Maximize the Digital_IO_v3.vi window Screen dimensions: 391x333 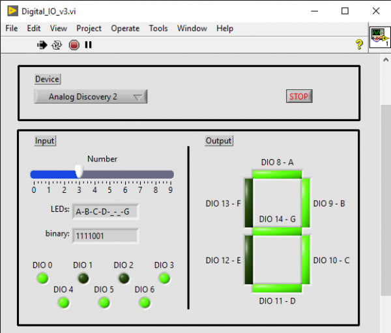345,11
